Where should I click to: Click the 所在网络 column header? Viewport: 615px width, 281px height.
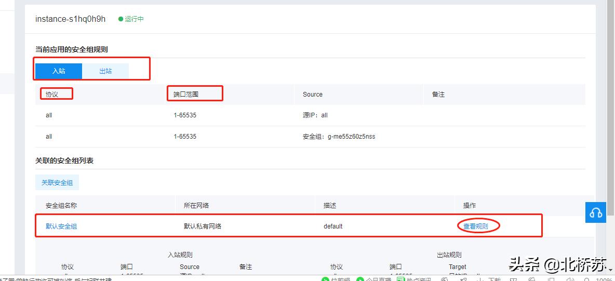click(x=196, y=206)
